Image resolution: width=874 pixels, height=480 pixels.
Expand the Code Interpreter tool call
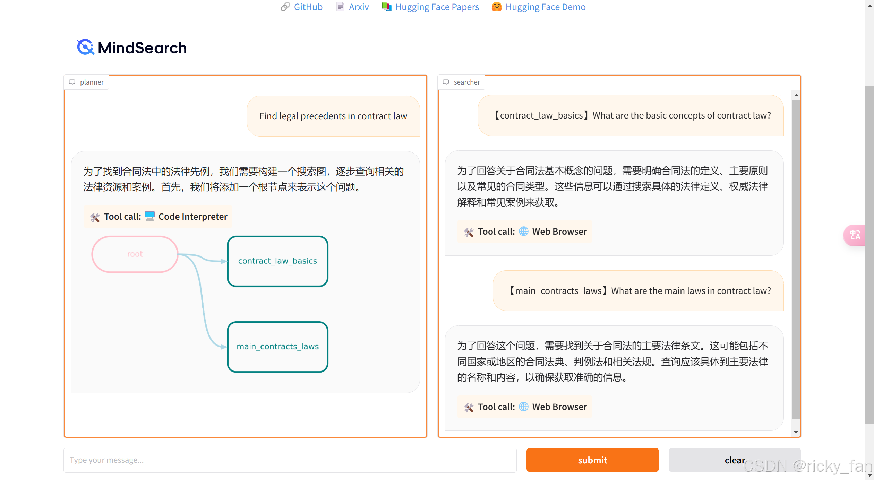click(x=158, y=217)
